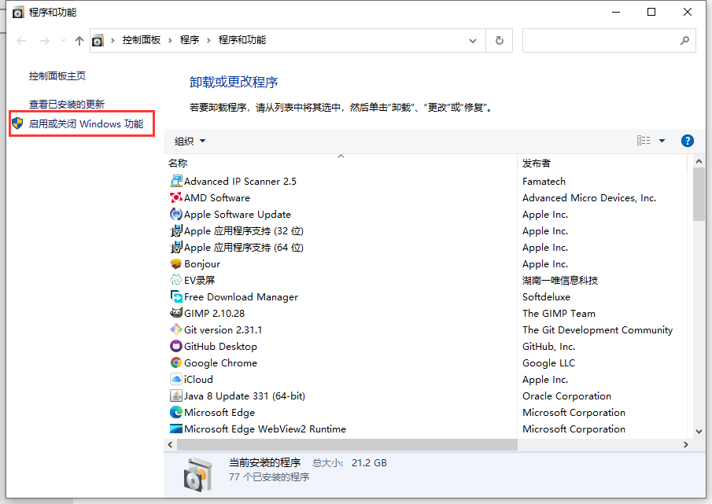Image resolution: width=712 pixels, height=504 pixels.
Task: Expand address bar history dropdown
Action: click(473, 41)
